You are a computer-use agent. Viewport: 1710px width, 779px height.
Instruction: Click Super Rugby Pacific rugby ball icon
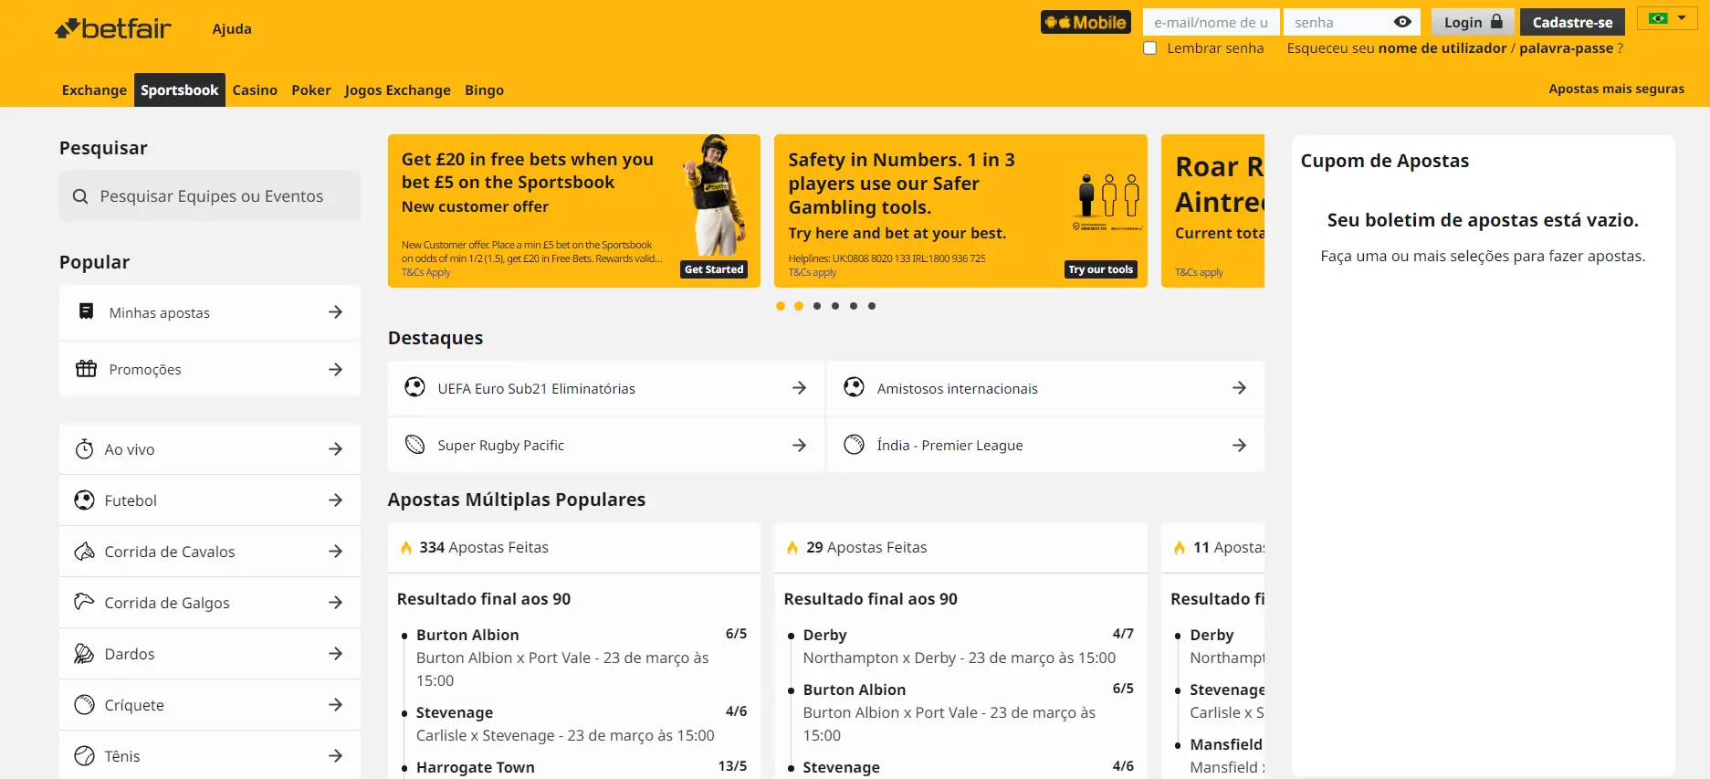click(x=414, y=444)
